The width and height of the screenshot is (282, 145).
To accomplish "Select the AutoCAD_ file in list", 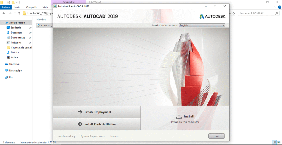I will [x=45, y=25].
